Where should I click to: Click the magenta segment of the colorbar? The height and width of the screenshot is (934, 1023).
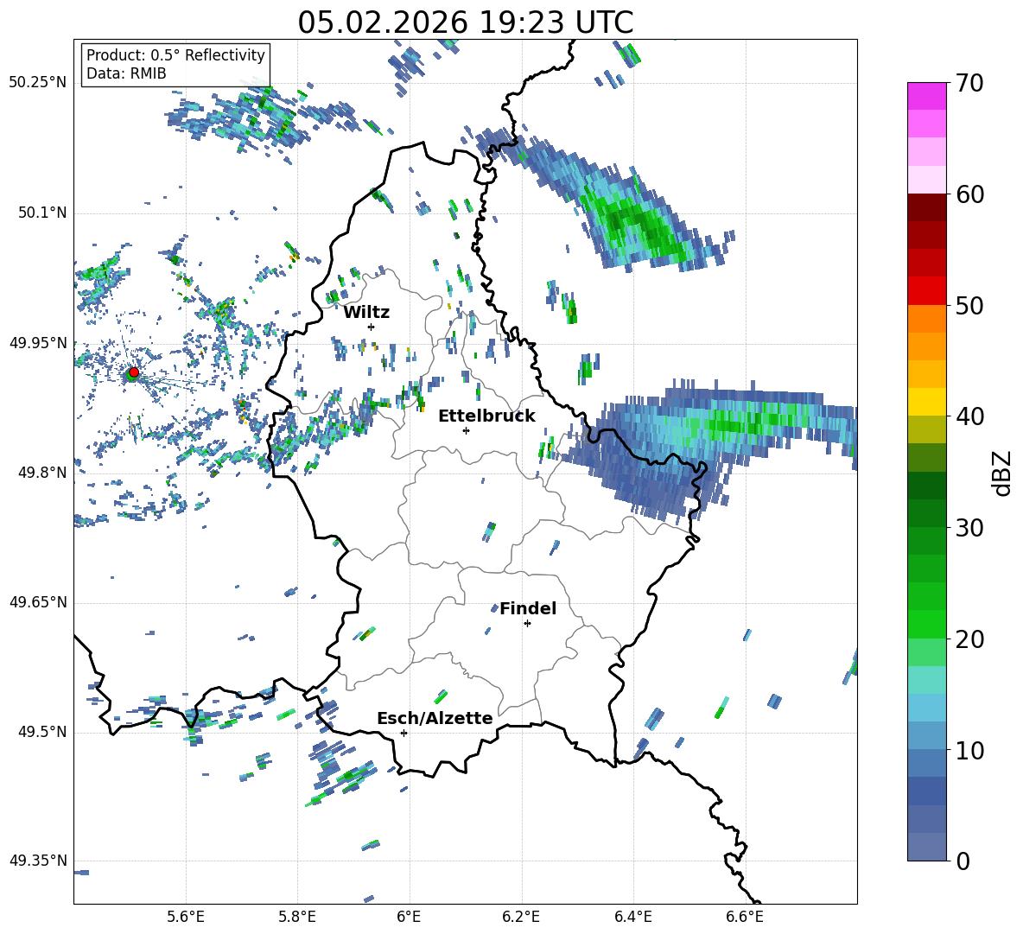tap(926, 97)
